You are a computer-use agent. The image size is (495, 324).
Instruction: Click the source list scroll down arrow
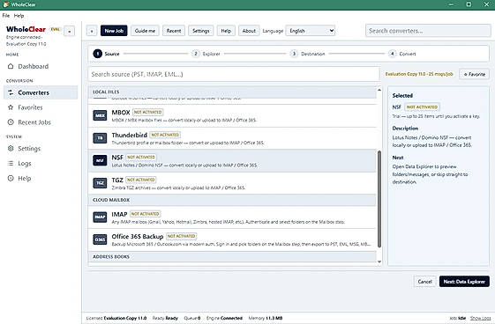(x=379, y=261)
